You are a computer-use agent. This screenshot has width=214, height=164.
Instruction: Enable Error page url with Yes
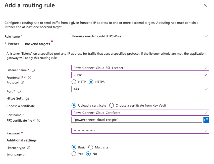pyautogui.click(x=74, y=154)
